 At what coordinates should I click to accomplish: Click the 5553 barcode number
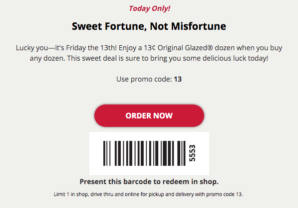192,153
